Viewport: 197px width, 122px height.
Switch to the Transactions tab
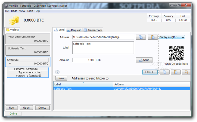coord(93,30)
